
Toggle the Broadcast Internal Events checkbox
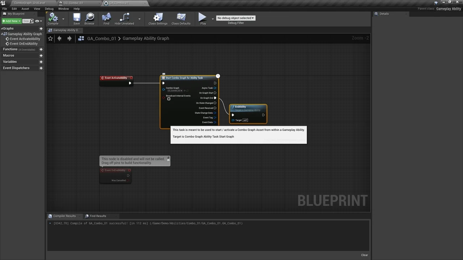[169, 99]
